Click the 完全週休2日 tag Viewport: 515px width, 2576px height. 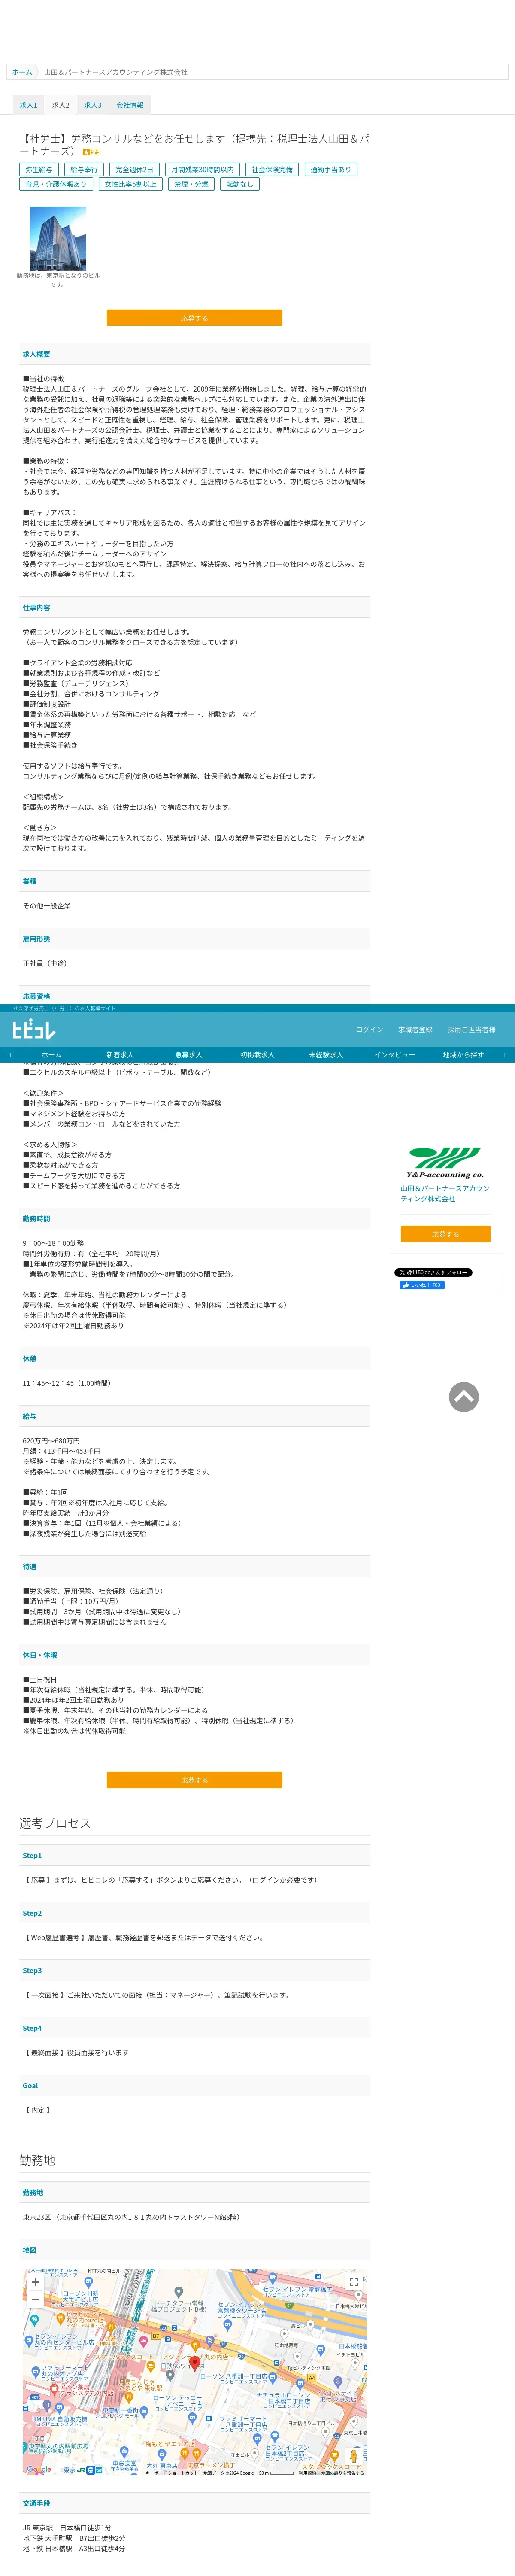134,170
